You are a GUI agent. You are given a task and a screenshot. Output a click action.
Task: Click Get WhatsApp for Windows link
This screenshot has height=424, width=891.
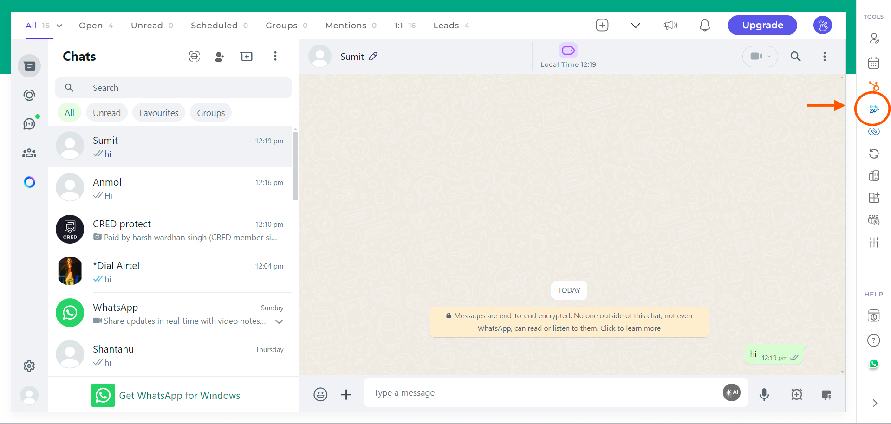tap(179, 395)
